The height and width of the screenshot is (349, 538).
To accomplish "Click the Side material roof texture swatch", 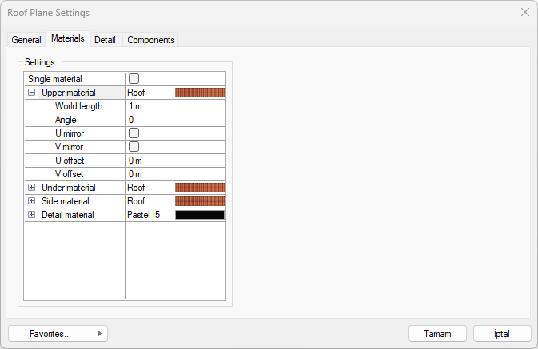I will coord(200,201).
